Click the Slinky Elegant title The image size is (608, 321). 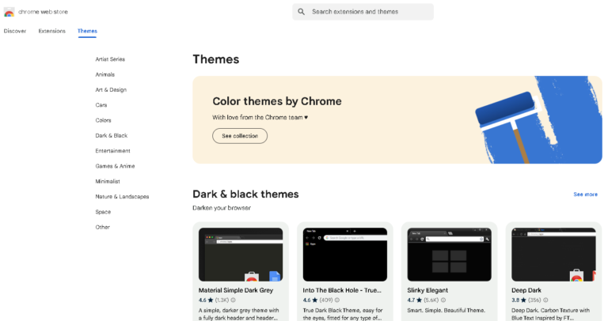tap(427, 290)
